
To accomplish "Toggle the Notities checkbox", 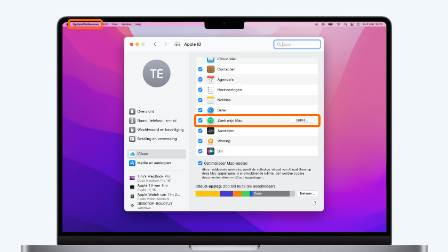I will [x=201, y=100].
